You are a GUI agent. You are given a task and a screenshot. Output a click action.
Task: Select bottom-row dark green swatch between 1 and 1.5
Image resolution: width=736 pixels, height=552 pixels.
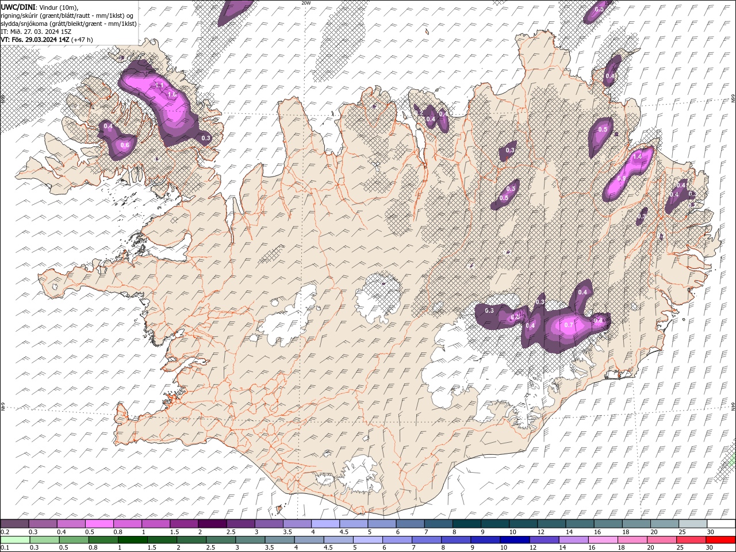pos(132,539)
